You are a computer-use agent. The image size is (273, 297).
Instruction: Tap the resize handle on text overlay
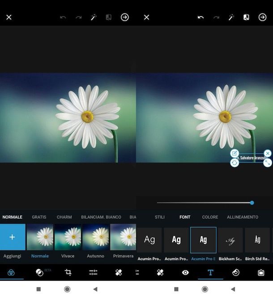268,163
